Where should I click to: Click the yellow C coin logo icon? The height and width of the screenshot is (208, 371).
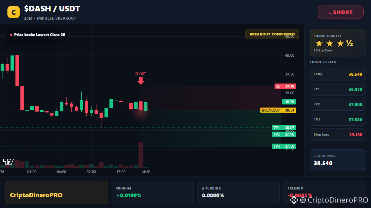(x=14, y=12)
